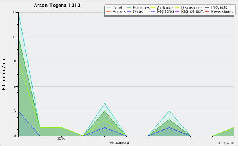Click the cyan Total legend line swatch
238x146 pixels.
point(109,7)
